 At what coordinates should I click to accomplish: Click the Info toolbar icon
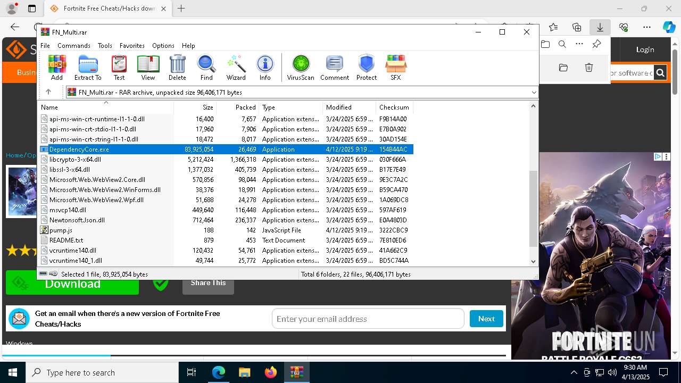265,68
